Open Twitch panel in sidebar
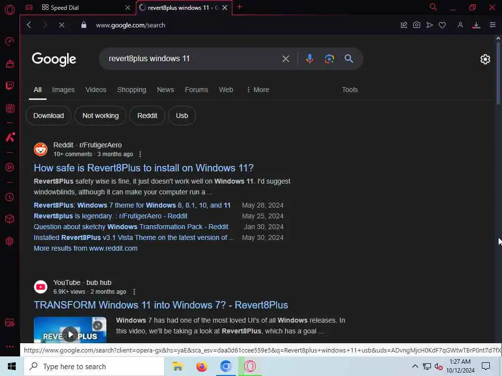 click(x=10, y=85)
